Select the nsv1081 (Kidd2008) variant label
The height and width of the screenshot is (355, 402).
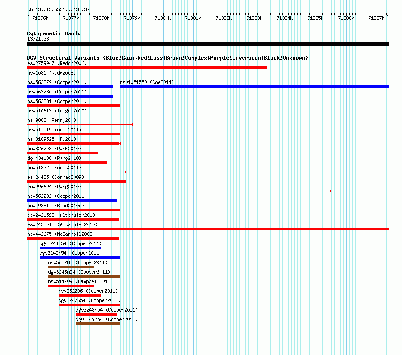tap(51, 73)
